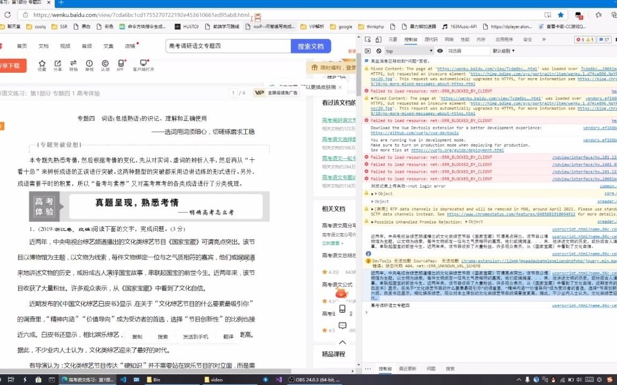Viewport: 617px width, 385px height.
Task: Toggle the APP icon with red badge
Action: point(120,64)
